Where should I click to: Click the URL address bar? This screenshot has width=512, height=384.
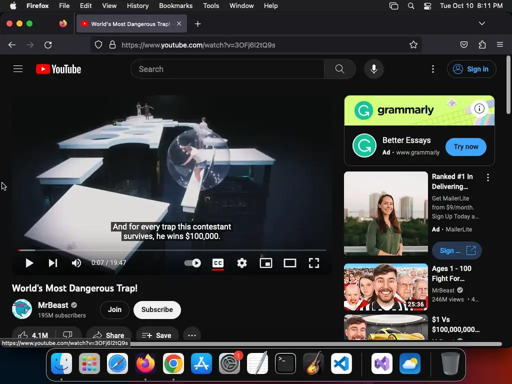[256, 44]
